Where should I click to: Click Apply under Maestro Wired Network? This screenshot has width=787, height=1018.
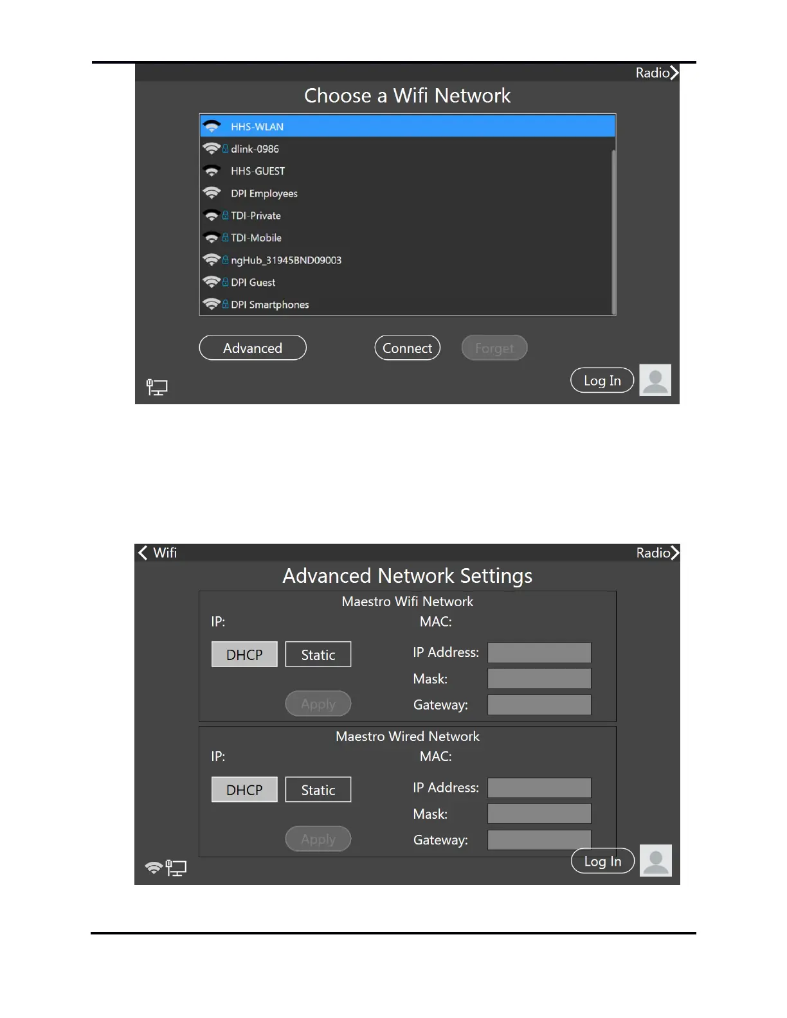[318, 839]
